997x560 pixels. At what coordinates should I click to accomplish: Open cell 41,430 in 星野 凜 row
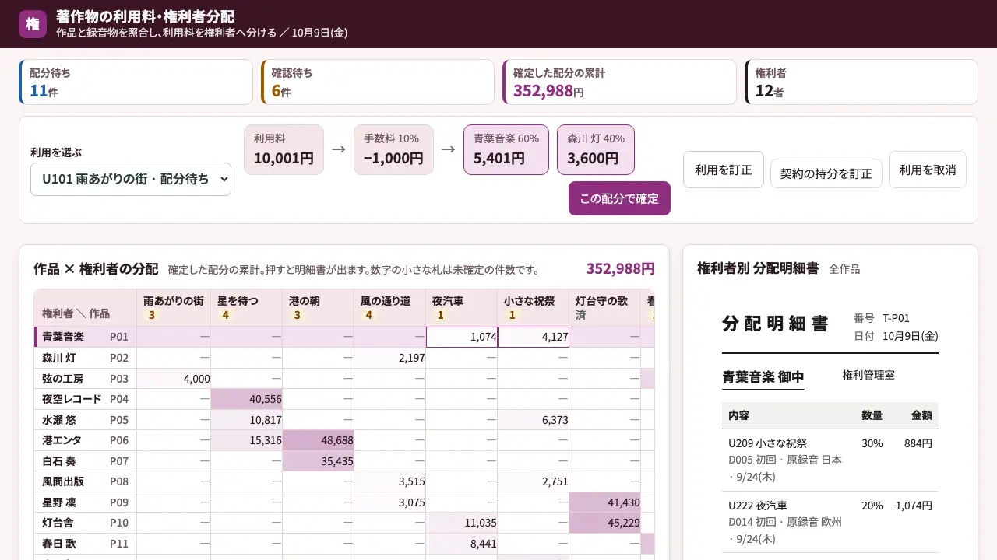point(604,502)
